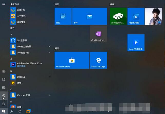Click the 浏览 tile group heading
Image resolution: width=165 pixels, height=114 pixels.
tap(57, 48)
